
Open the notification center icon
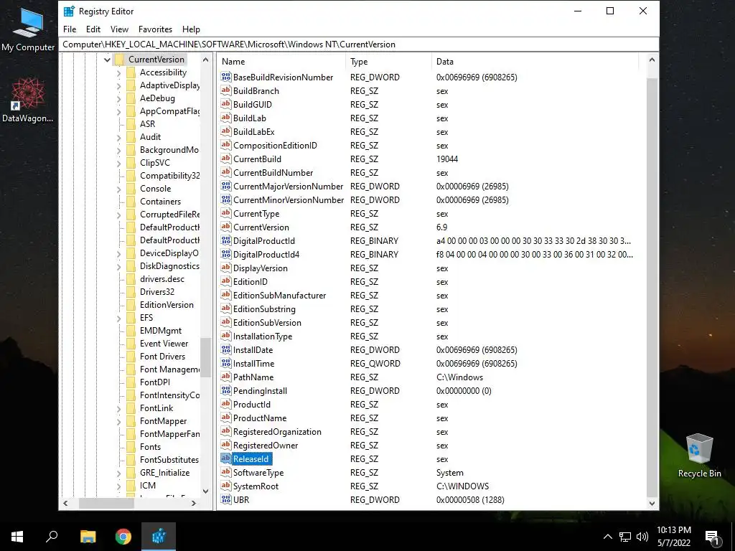click(713, 537)
